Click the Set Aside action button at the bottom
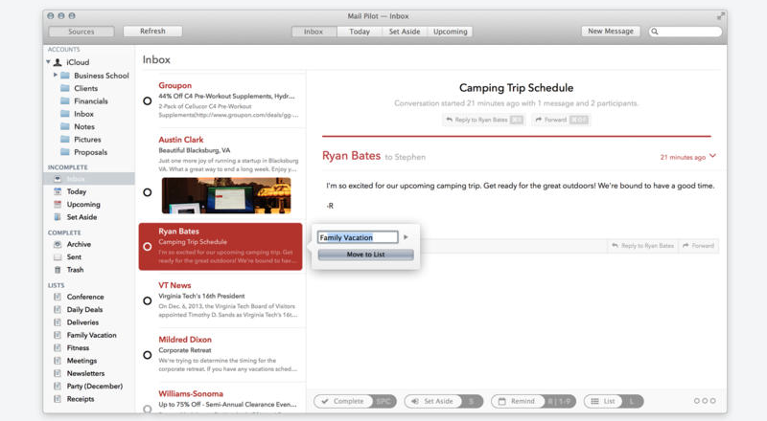This screenshot has height=421, width=767. [444, 401]
